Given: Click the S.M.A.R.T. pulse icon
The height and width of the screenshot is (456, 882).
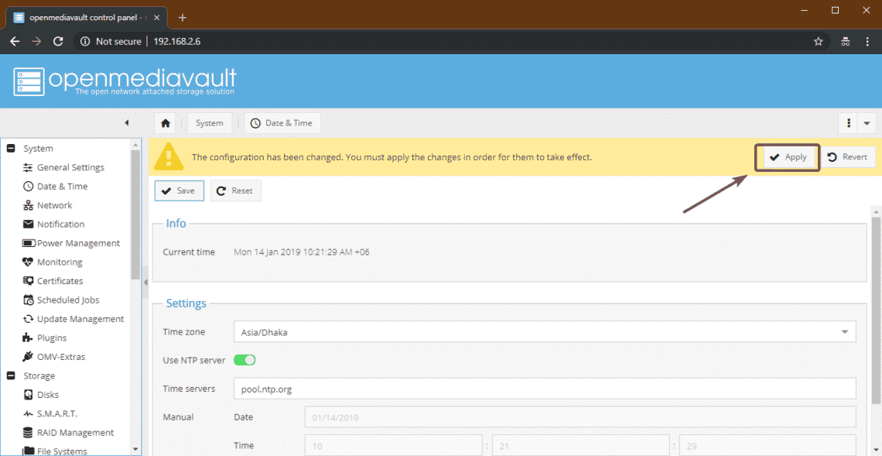Looking at the screenshot, I should [28, 413].
